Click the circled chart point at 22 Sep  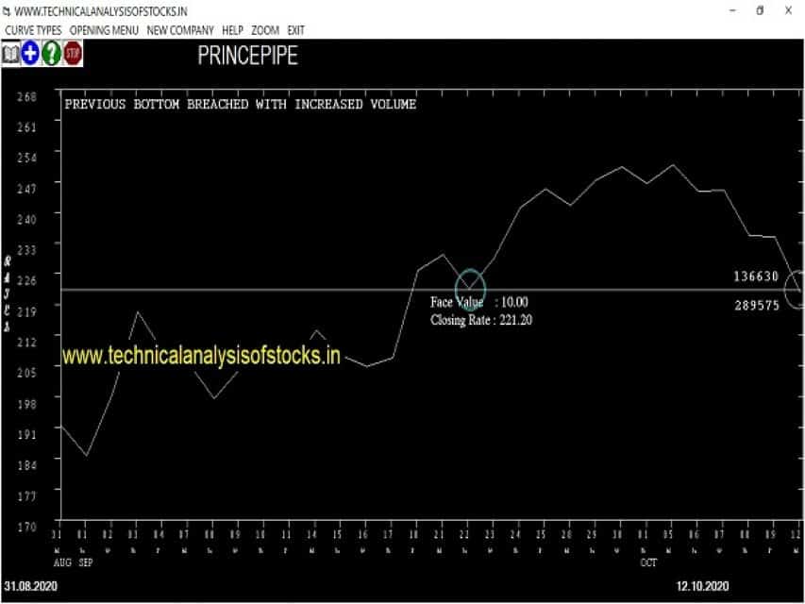(470, 289)
